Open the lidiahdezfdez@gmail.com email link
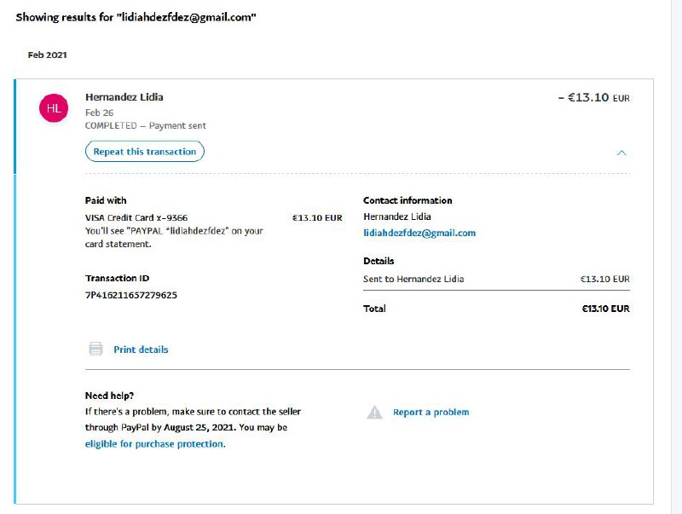682x514 pixels. point(419,233)
